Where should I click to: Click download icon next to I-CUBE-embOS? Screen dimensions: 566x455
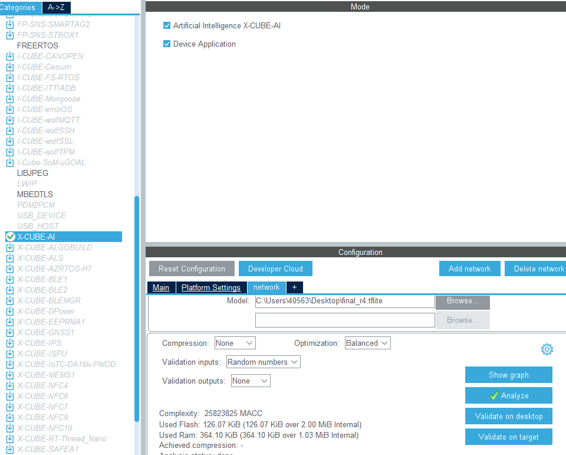pyautogui.click(x=10, y=110)
